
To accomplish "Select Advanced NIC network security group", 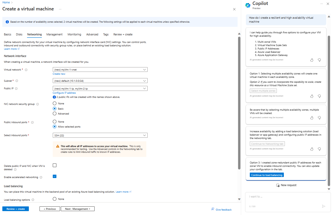I will coord(55,113).
